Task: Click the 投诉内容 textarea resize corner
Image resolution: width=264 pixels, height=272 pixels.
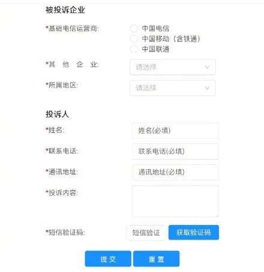Action: pos(217,215)
